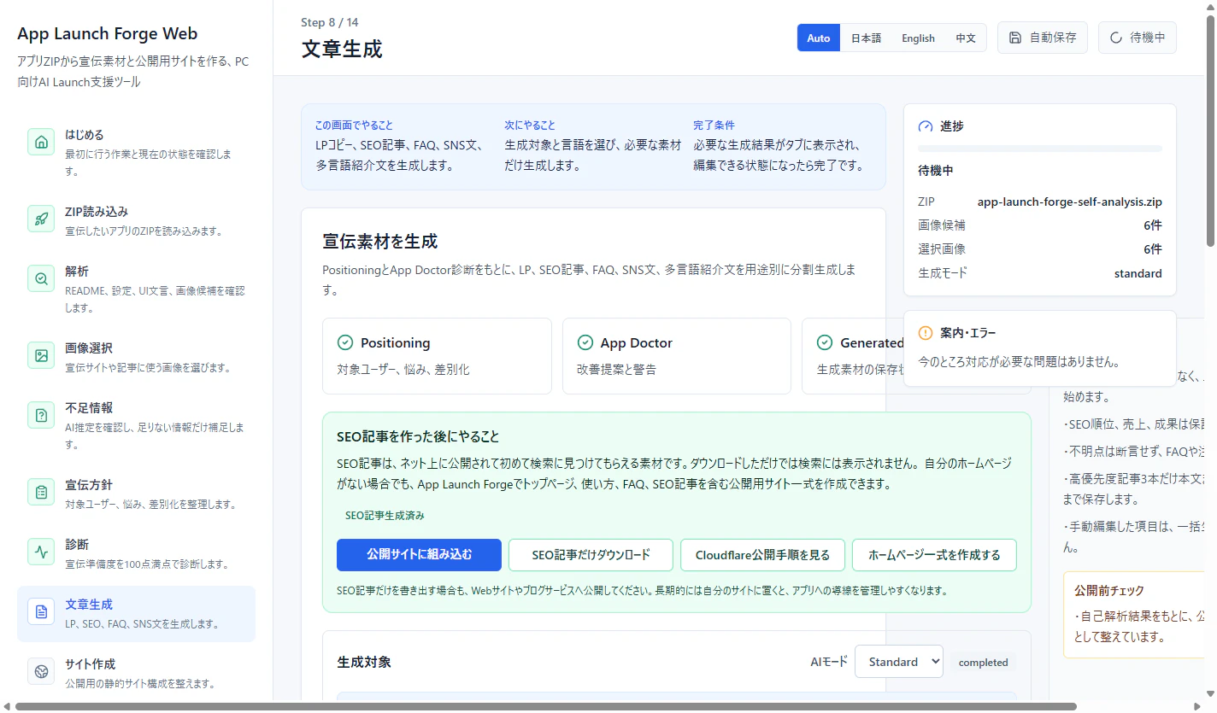Screen dimensions: 1217x713
Task: Click the 公開前チェック heading
Action: (x=1109, y=590)
